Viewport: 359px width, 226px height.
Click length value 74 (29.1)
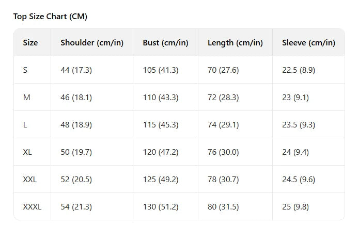point(223,125)
